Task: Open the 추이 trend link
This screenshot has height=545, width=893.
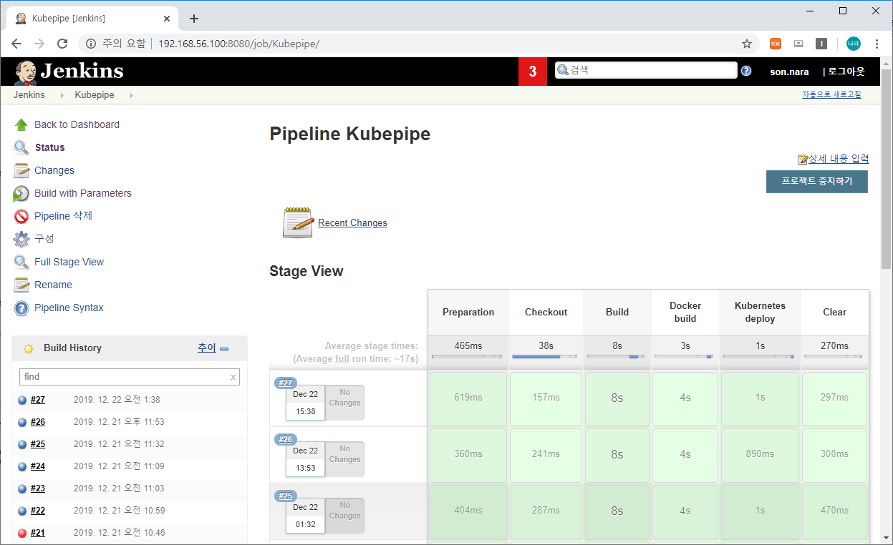Action: [x=207, y=348]
